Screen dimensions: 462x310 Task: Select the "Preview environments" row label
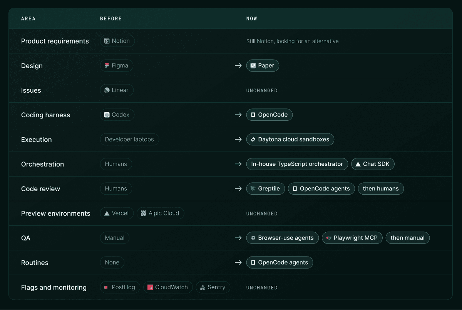click(56, 213)
